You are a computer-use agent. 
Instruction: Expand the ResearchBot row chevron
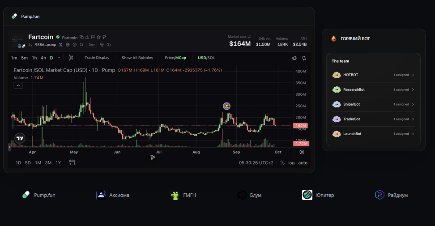click(x=413, y=90)
